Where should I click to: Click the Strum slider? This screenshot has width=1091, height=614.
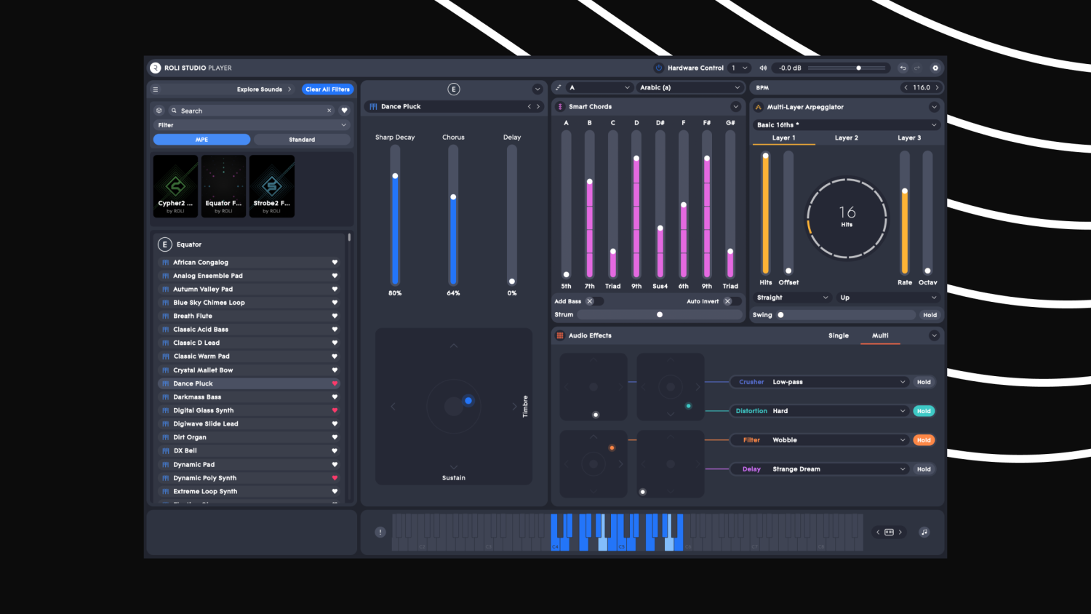pyautogui.click(x=659, y=315)
